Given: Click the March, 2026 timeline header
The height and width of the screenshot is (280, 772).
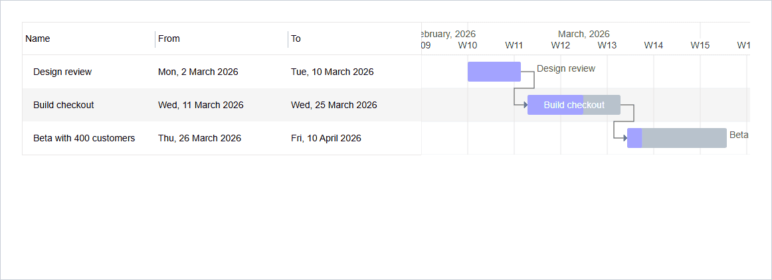Looking at the screenshot, I should 584,34.
